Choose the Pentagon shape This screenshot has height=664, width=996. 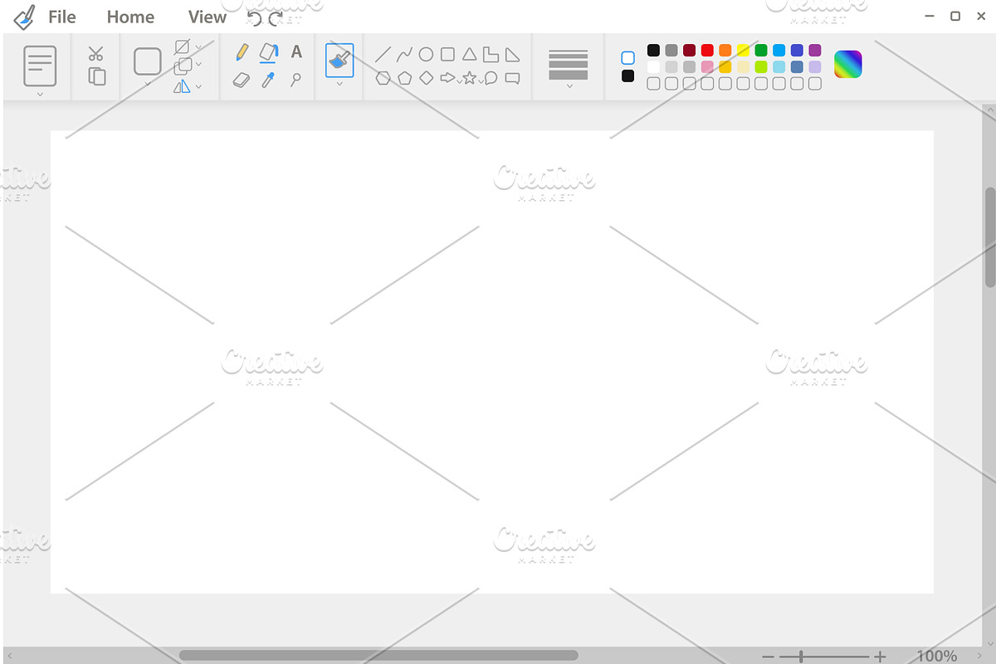[x=404, y=78]
